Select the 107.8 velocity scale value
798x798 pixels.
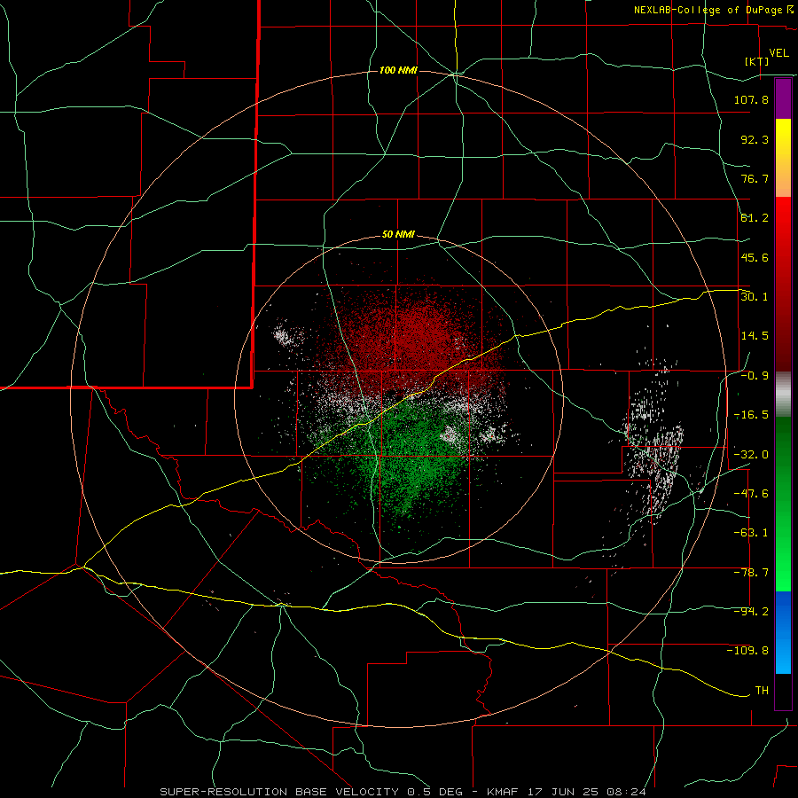(751, 99)
